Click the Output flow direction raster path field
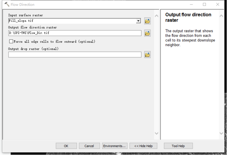Screen dimensions: 227x155 point(75,33)
